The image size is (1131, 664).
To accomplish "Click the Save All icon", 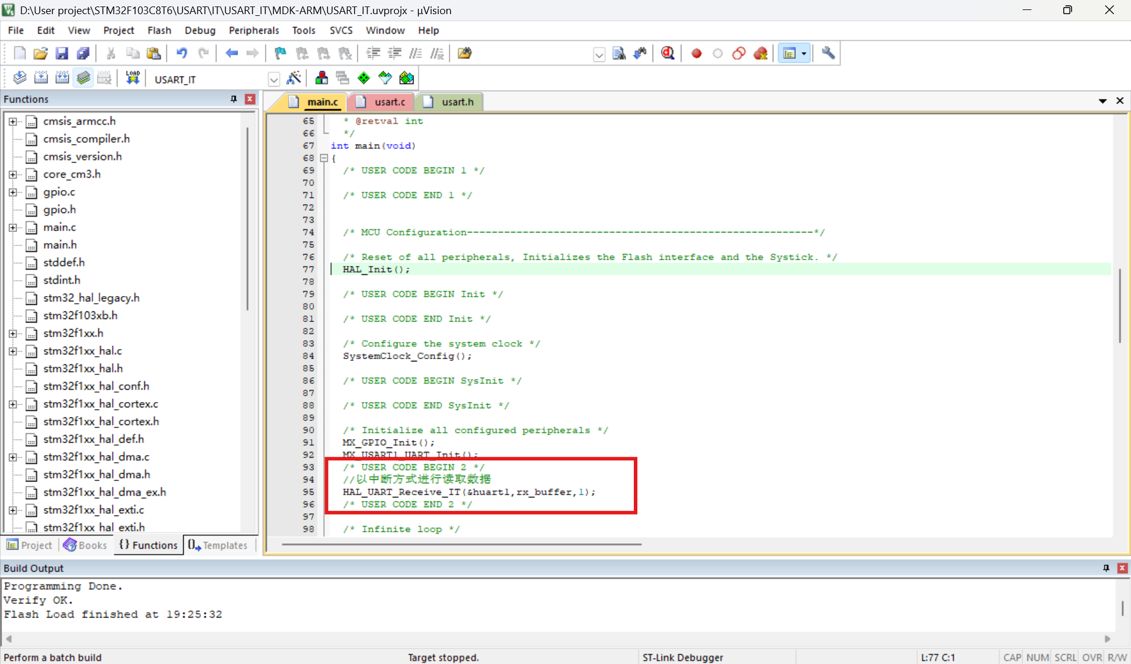I will [x=83, y=54].
